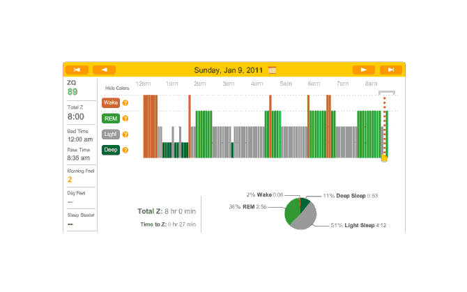The image size is (467, 292).
Task: Toggle the REM sleep stage label
Action: pyautogui.click(x=110, y=118)
